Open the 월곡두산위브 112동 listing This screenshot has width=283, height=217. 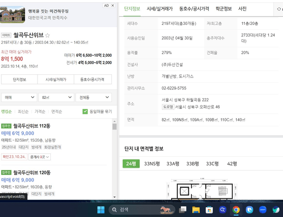(32, 126)
